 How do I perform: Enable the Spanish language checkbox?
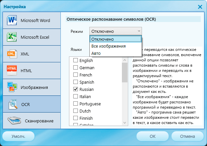click(76, 82)
